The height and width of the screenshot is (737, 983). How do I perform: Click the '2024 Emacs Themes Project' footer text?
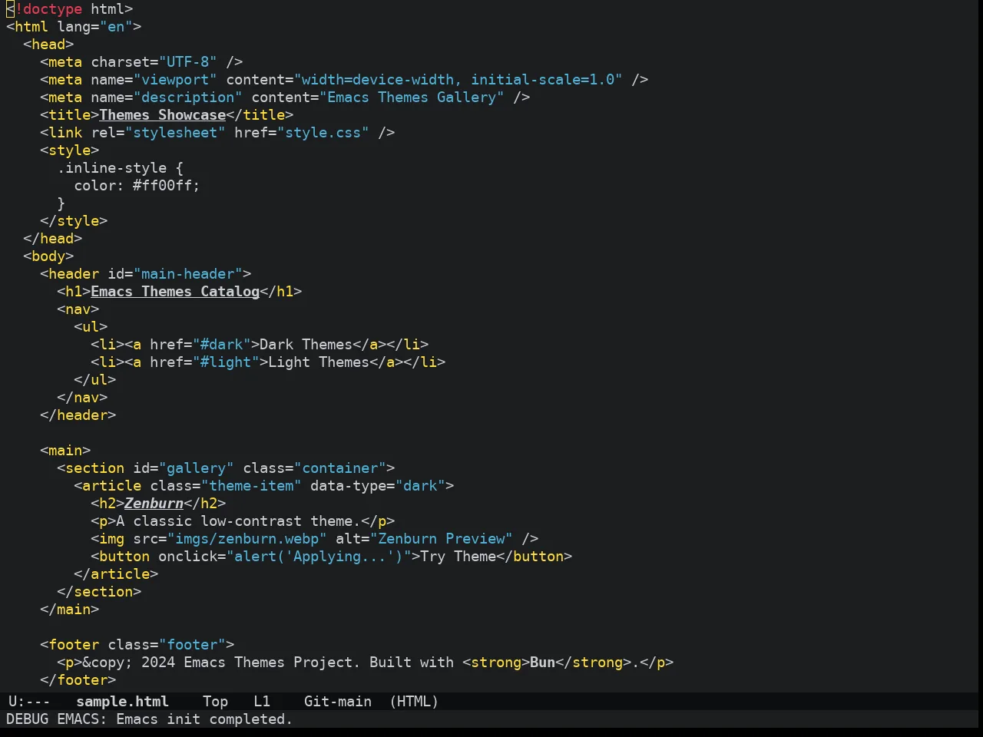[247, 663]
